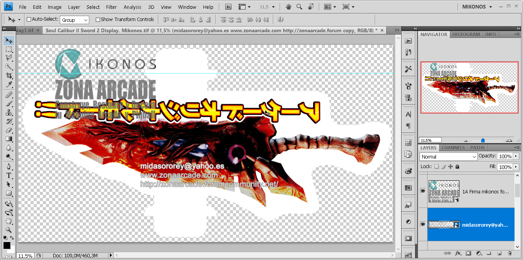Select the Eyedropper tool
The width and height of the screenshot is (523, 260).
point(8,85)
